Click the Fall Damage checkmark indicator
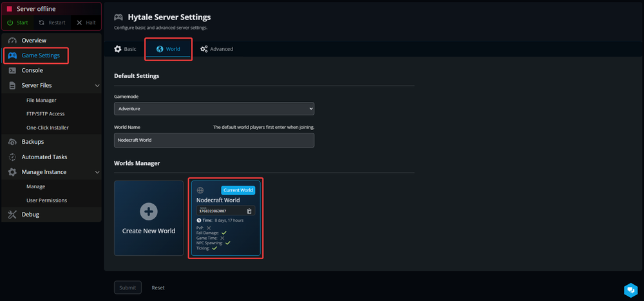644x301 pixels. coord(224,233)
